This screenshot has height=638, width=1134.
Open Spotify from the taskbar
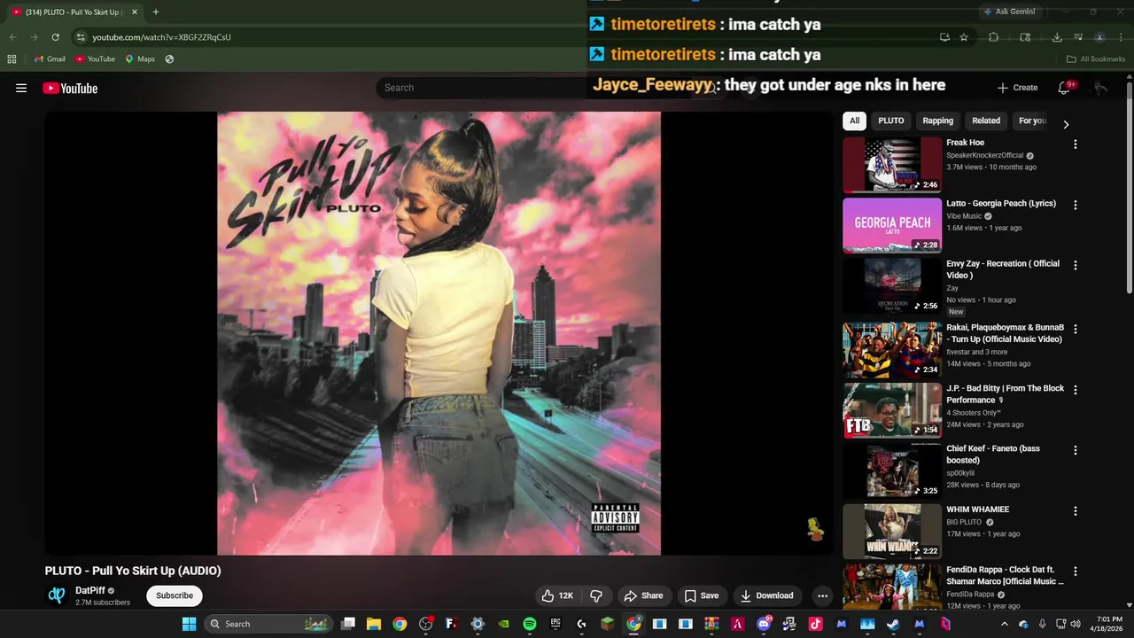pos(530,624)
